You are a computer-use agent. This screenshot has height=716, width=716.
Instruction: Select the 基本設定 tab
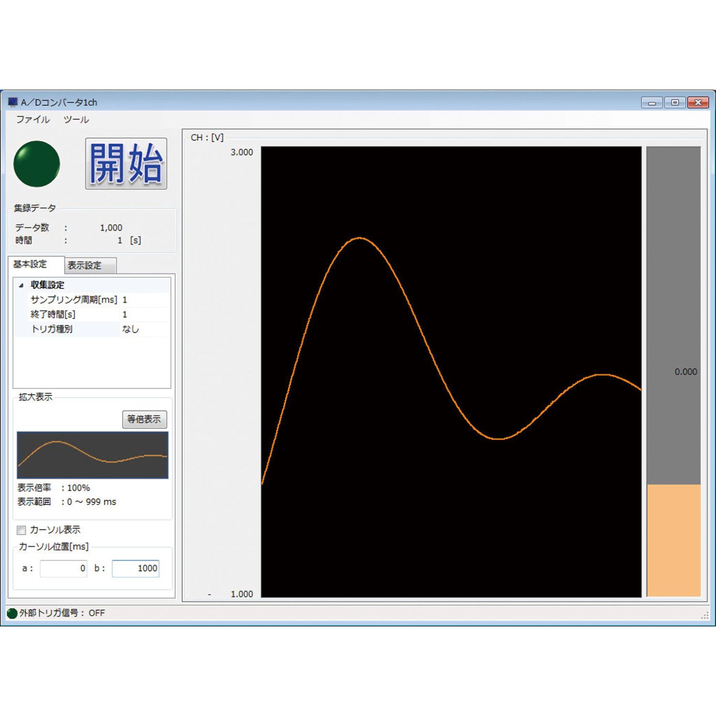coord(30,264)
